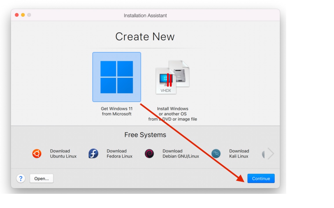The width and height of the screenshot is (334, 208).
Task: Select the 'Download Kali Linux' label
Action: (x=239, y=154)
